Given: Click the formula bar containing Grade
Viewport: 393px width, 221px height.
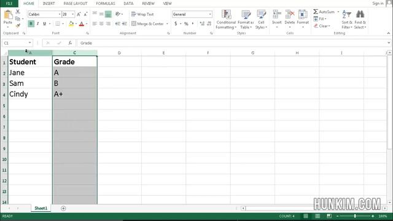Looking at the screenshot, I should 233,43.
